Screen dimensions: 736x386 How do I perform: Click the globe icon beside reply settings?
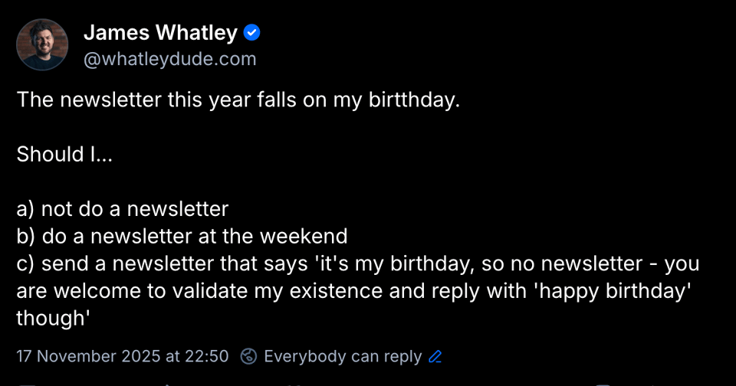pos(248,356)
